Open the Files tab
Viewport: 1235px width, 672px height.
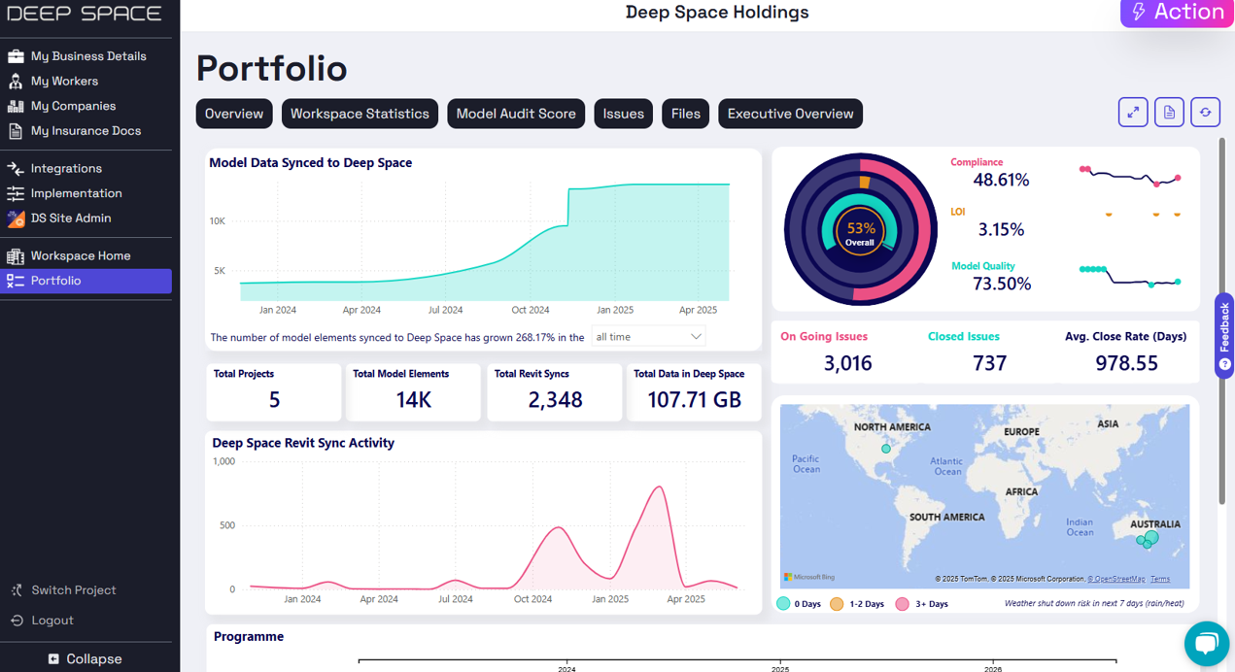coord(686,114)
